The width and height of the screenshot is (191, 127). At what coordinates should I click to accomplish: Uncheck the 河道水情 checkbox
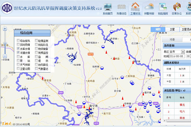[x=18, y=53]
